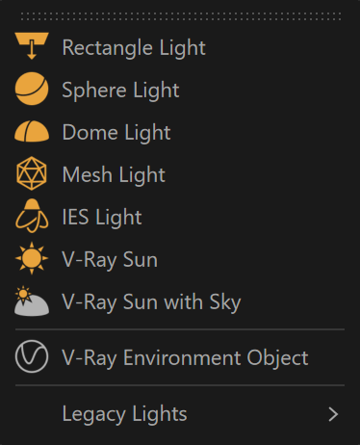
Task: Choose the Sphere Light menu label
Action: tap(120, 90)
